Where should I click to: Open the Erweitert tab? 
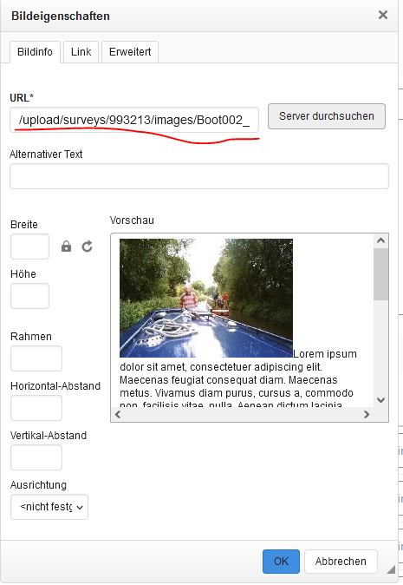pyautogui.click(x=130, y=52)
